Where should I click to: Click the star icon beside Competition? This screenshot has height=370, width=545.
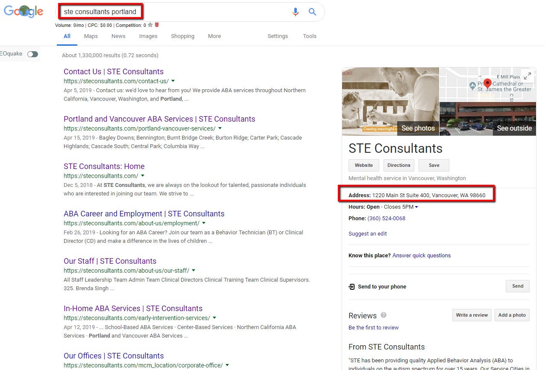pos(150,25)
